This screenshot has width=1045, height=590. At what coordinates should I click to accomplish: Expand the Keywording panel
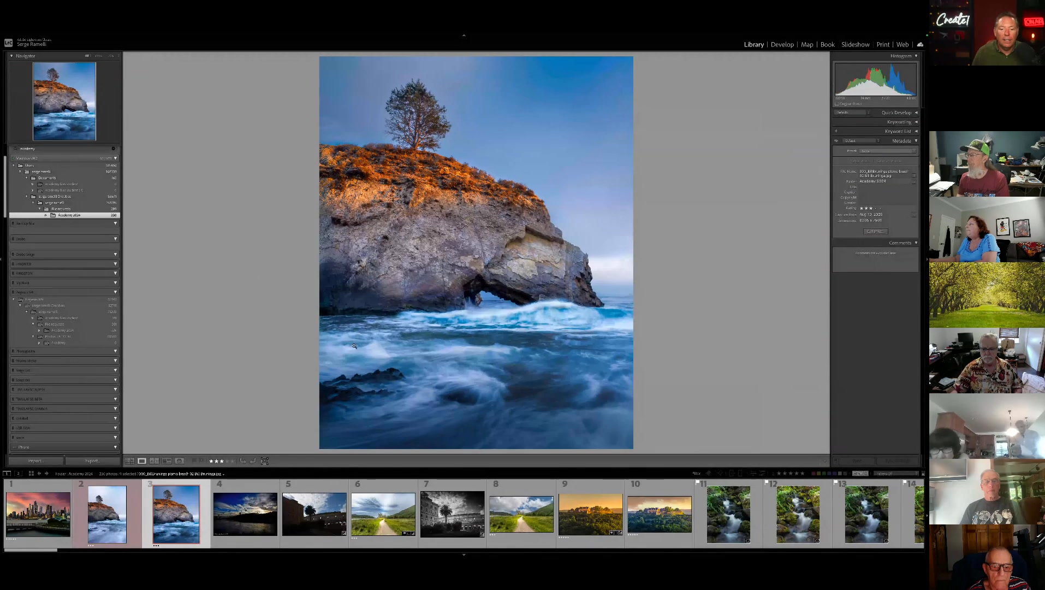coord(916,122)
